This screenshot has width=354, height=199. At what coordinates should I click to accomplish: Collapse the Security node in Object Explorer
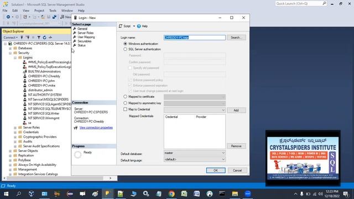[10, 53]
